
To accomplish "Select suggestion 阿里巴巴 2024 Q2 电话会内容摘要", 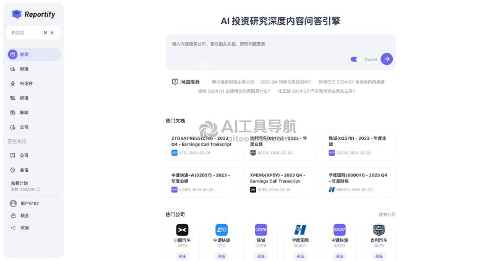I will click(351, 82).
